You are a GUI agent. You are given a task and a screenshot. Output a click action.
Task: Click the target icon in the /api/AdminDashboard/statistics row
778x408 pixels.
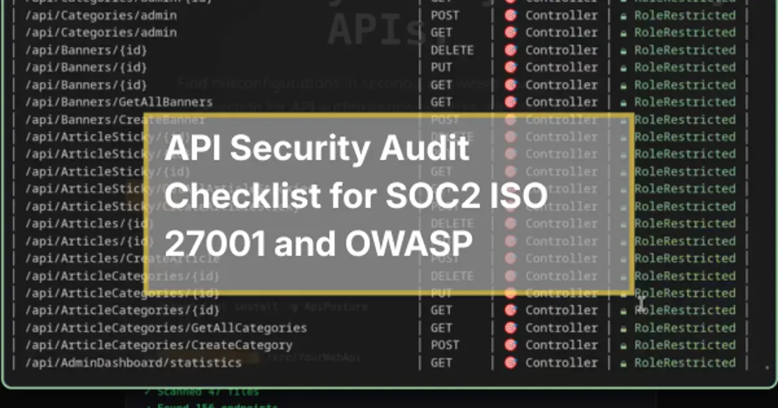pos(510,363)
